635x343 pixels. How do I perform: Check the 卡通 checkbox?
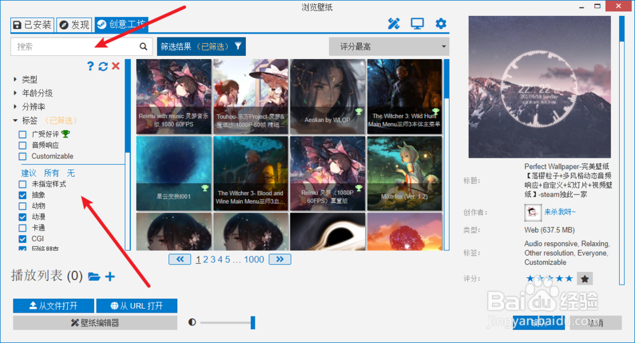23,228
